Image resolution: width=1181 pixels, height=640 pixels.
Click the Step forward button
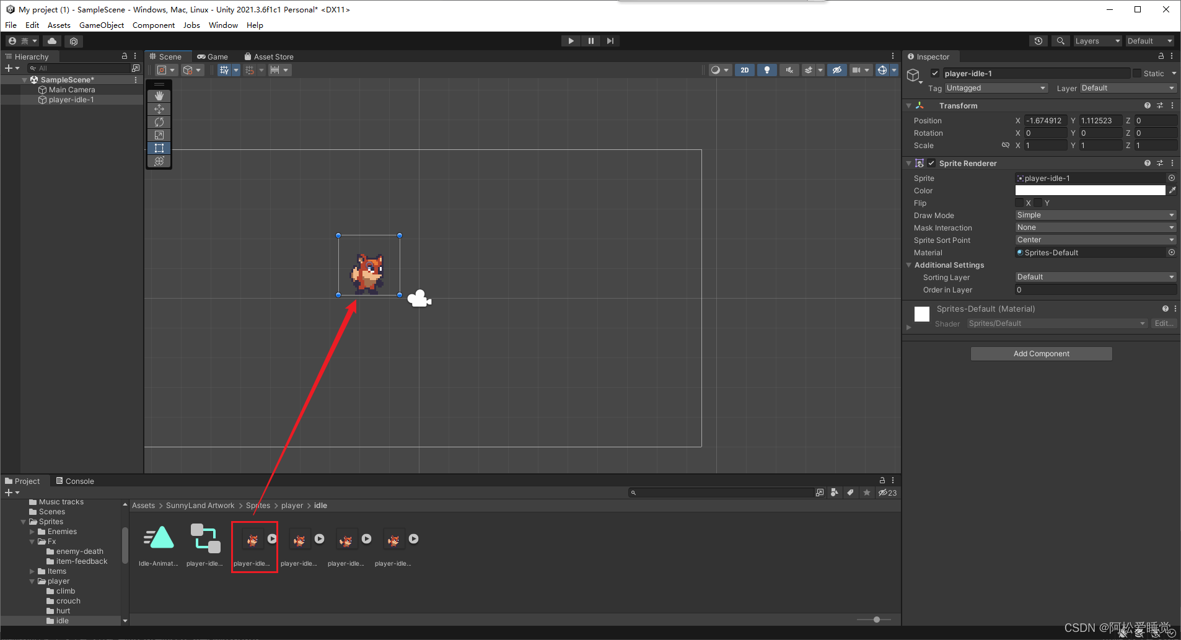[x=610, y=41]
